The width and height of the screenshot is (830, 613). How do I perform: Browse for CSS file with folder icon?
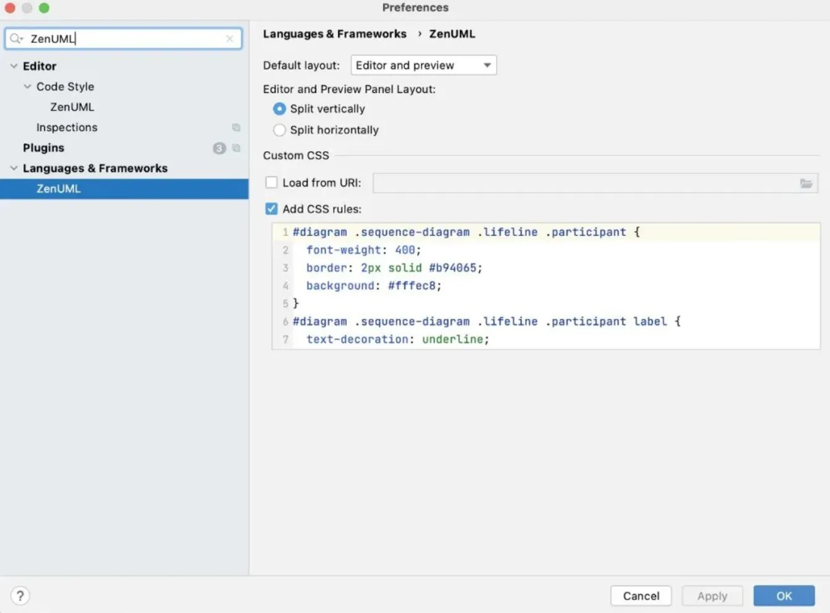(x=806, y=183)
